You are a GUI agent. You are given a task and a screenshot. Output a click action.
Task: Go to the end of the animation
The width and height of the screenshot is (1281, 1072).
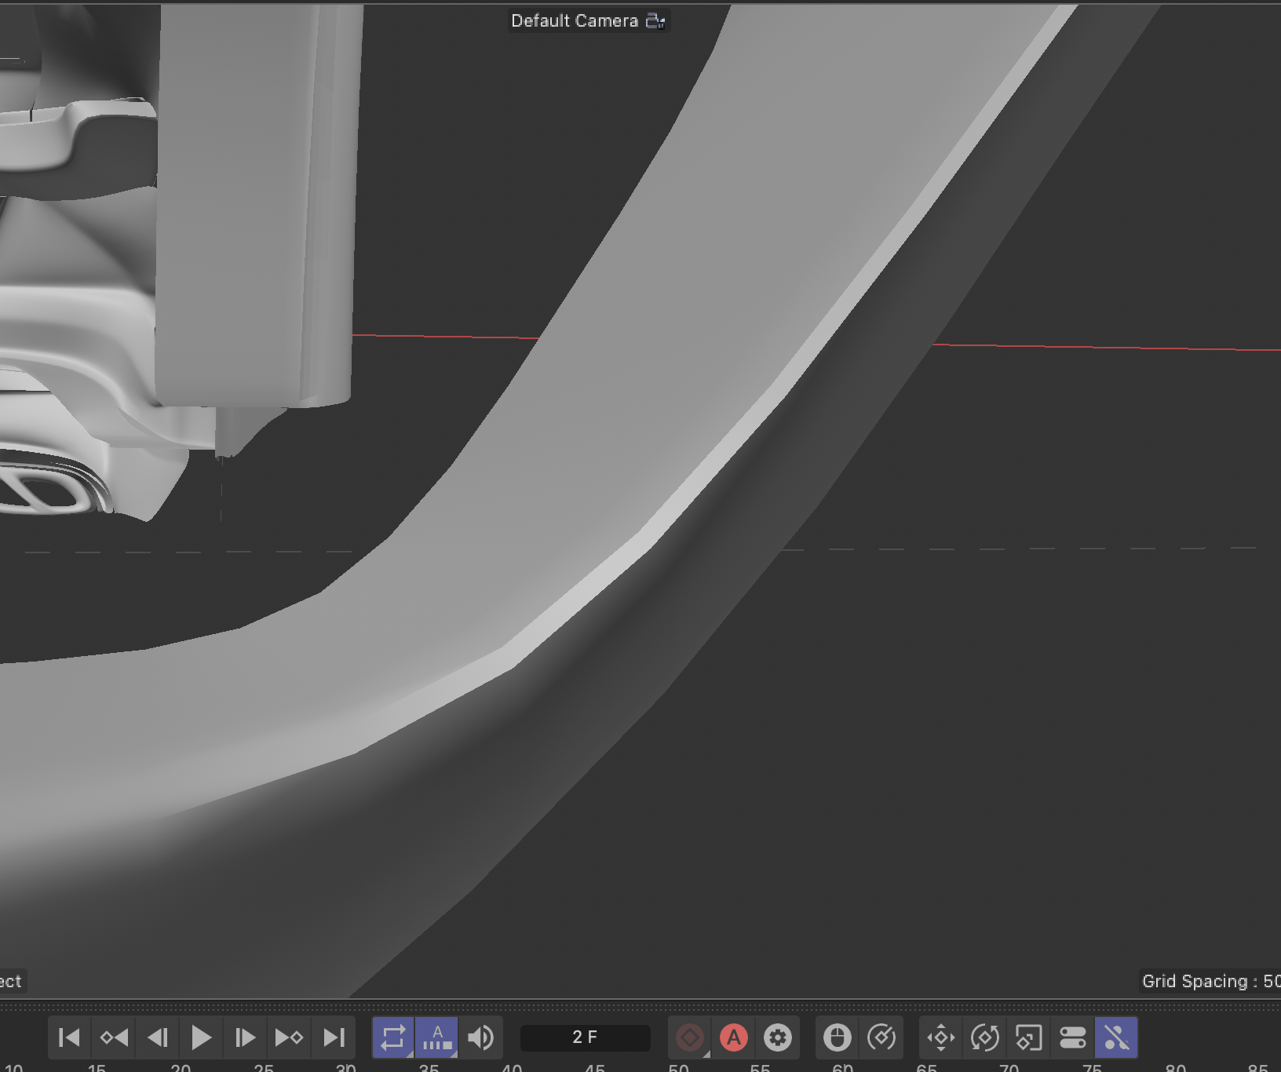(334, 1037)
